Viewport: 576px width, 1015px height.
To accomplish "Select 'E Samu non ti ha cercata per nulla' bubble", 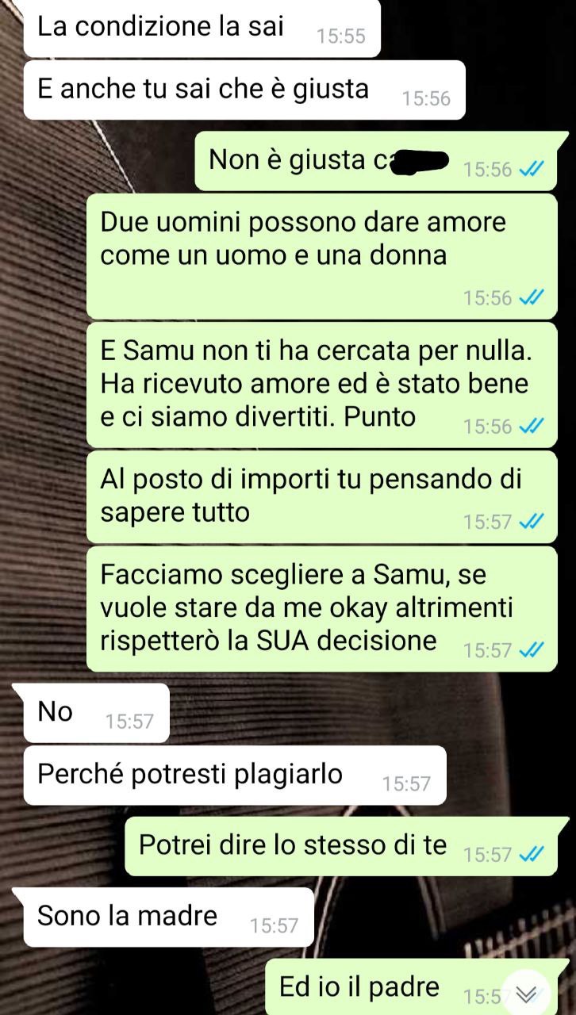I will [x=322, y=385].
